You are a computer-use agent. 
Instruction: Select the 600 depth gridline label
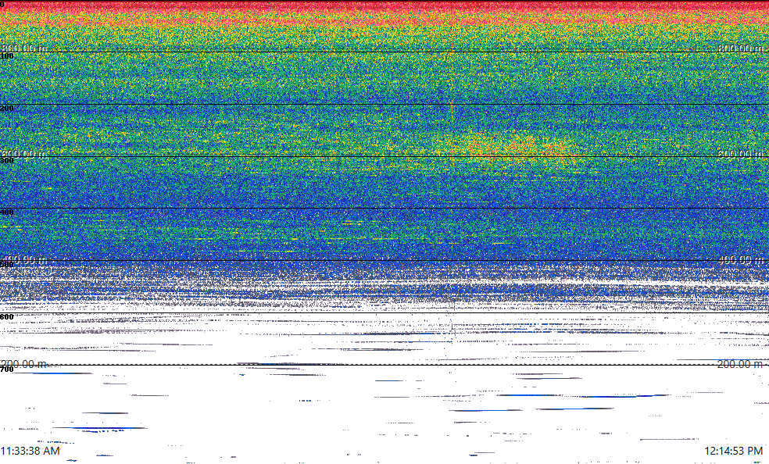tap(7, 317)
